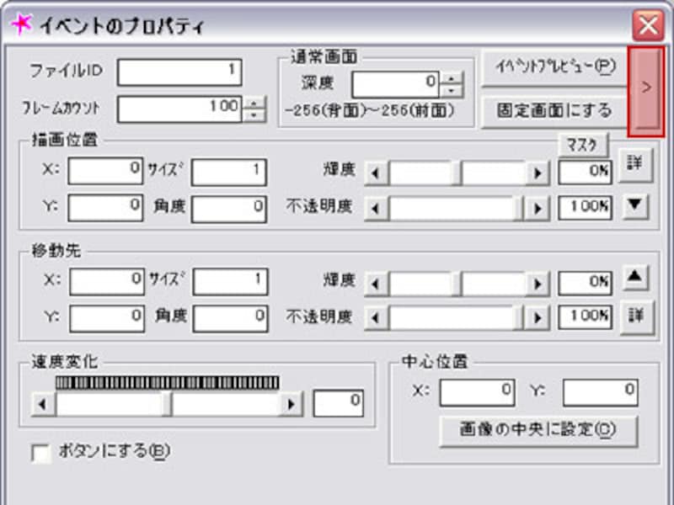674x505 pixels.
Task: Decrease フレームカウント with down spinner
Action: coord(254,115)
